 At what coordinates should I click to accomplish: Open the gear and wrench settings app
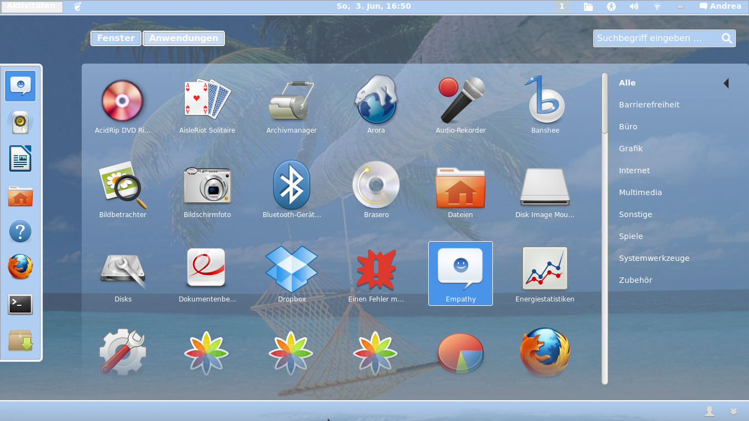(123, 352)
